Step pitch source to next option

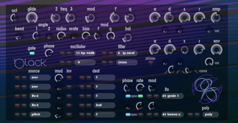(24, 114)
